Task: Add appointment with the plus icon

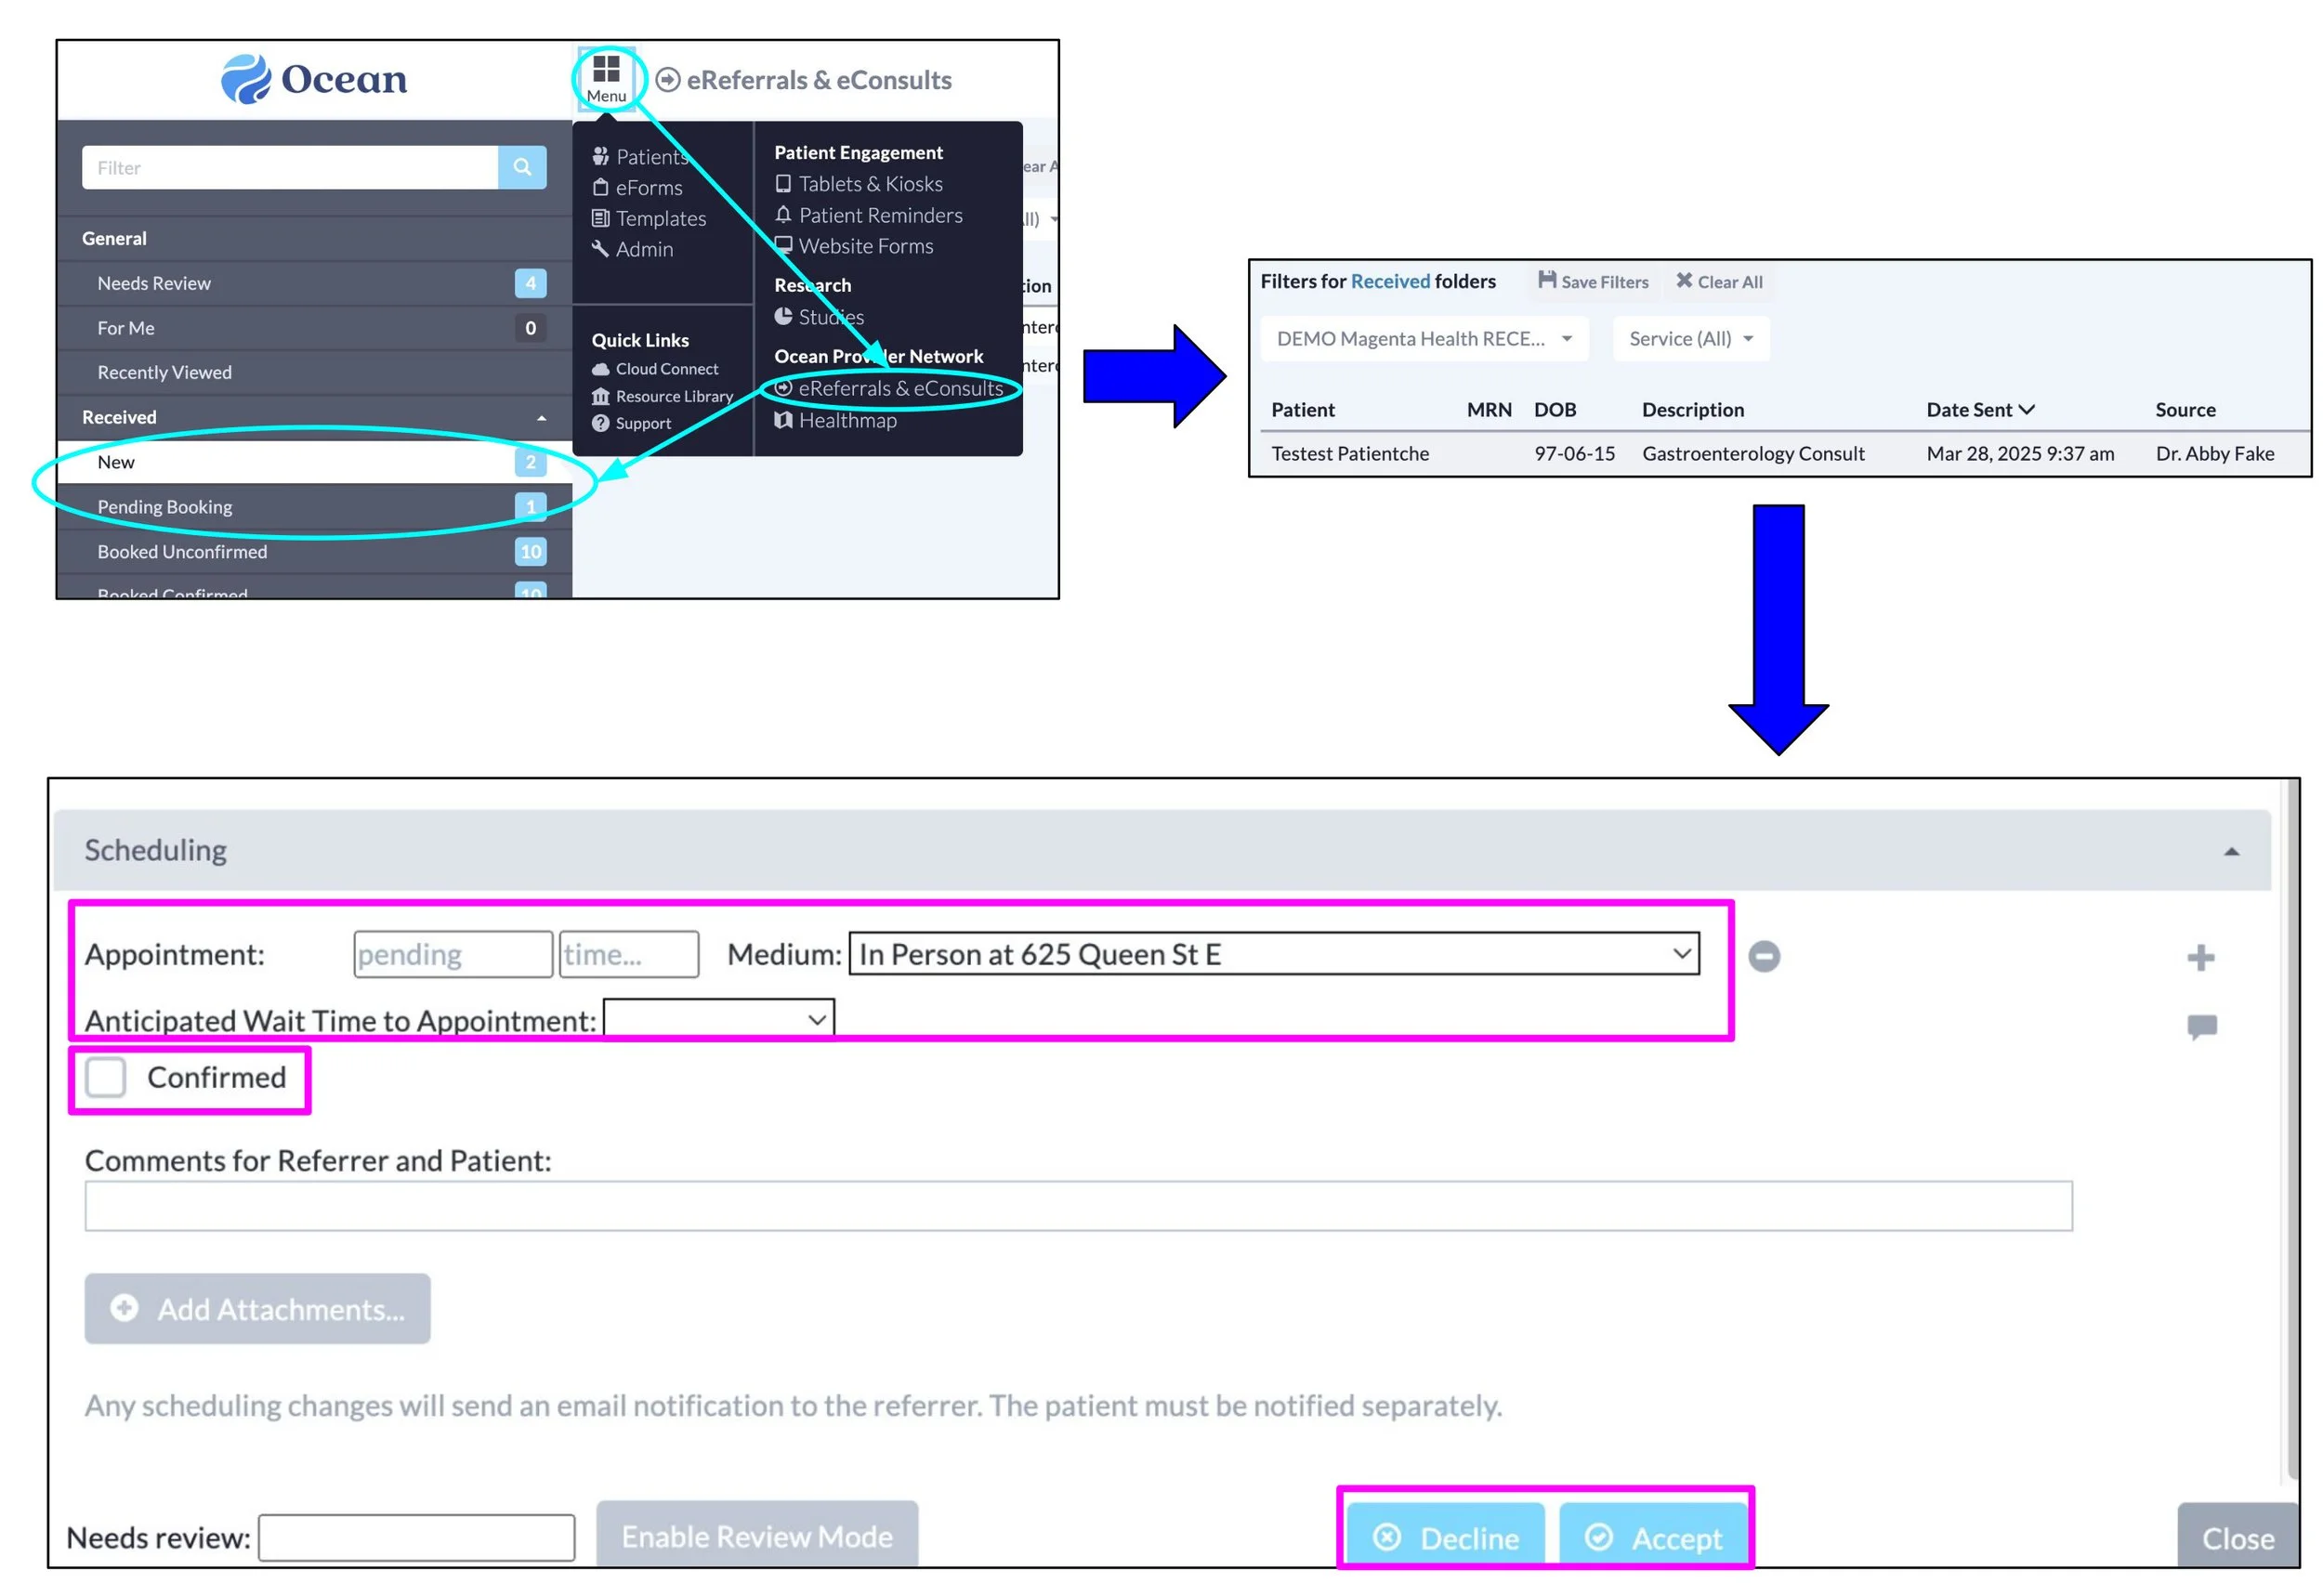Action: pyautogui.click(x=2200, y=957)
